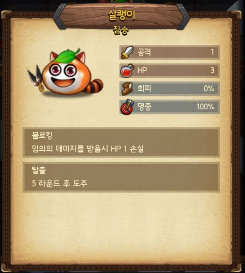Click the 블로킹 skill panel
This screenshot has width=245, height=273.
pos(121,143)
